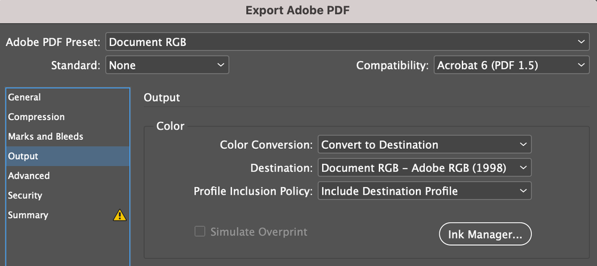Click chevron arrow of Adobe PDF Preset
Screen dimensions: 597x266
[x=582, y=42]
